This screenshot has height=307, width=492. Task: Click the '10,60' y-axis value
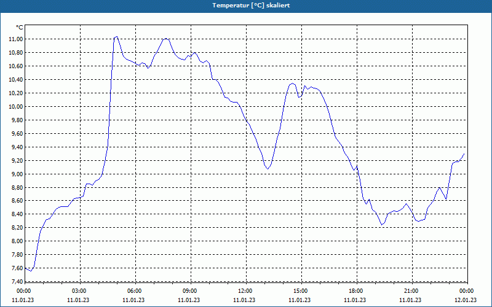(x=17, y=66)
